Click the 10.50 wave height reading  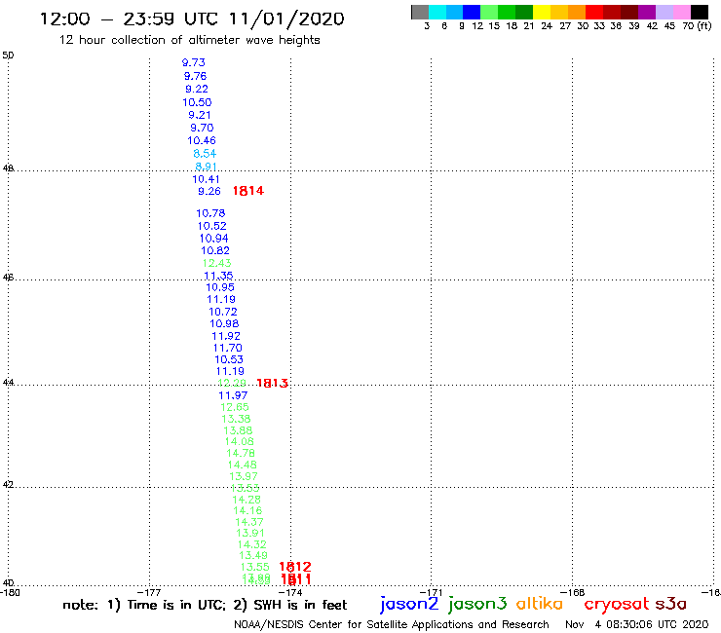197,102
